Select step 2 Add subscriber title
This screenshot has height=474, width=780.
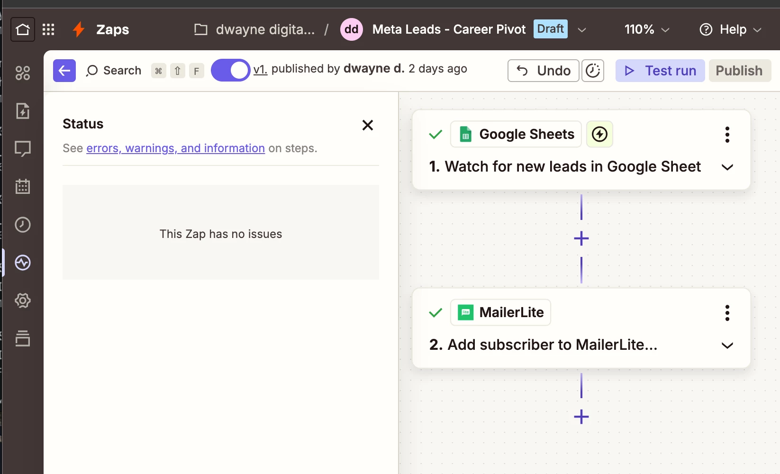pos(544,345)
